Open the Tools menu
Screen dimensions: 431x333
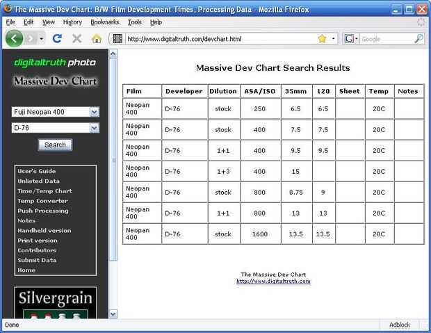point(134,22)
